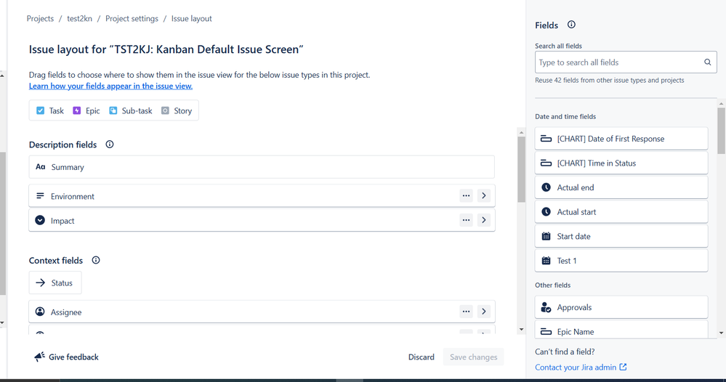Select the Status field label
Image resolution: width=726 pixels, height=382 pixels.
point(62,283)
